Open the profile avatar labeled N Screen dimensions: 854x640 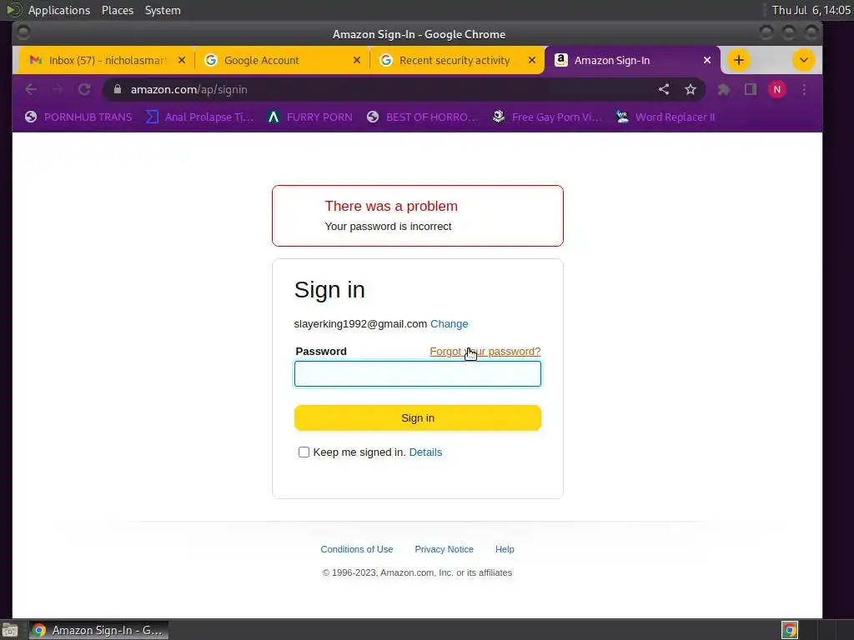point(776,89)
